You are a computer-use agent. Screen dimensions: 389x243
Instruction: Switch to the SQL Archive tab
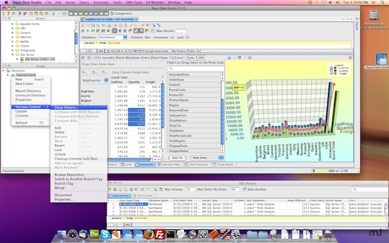(x=143, y=196)
